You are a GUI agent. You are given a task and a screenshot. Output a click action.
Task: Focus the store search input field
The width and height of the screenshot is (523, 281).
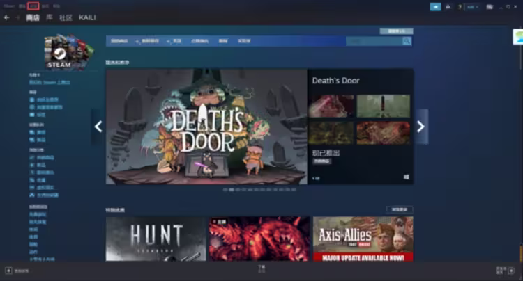click(374, 41)
